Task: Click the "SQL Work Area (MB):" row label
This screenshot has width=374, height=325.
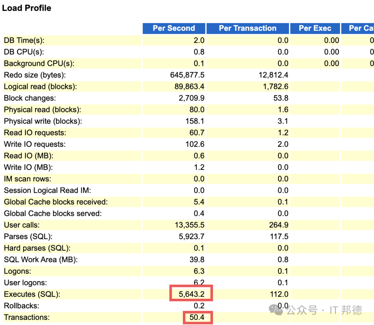Action: point(41,260)
